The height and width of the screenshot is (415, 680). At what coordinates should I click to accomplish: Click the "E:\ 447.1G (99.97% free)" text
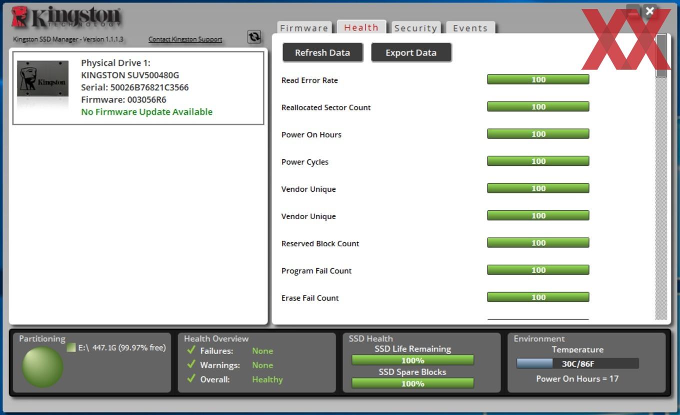tap(122, 347)
